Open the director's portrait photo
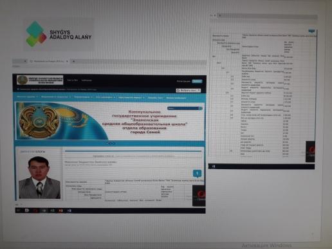Viewport: 332px width, 249px height. (40, 178)
